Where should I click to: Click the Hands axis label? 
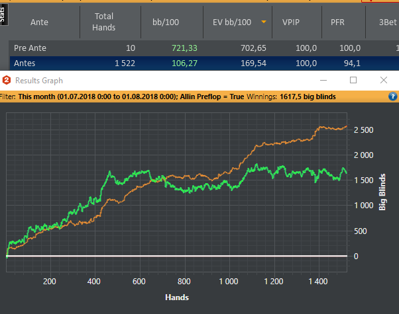click(177, 297)
